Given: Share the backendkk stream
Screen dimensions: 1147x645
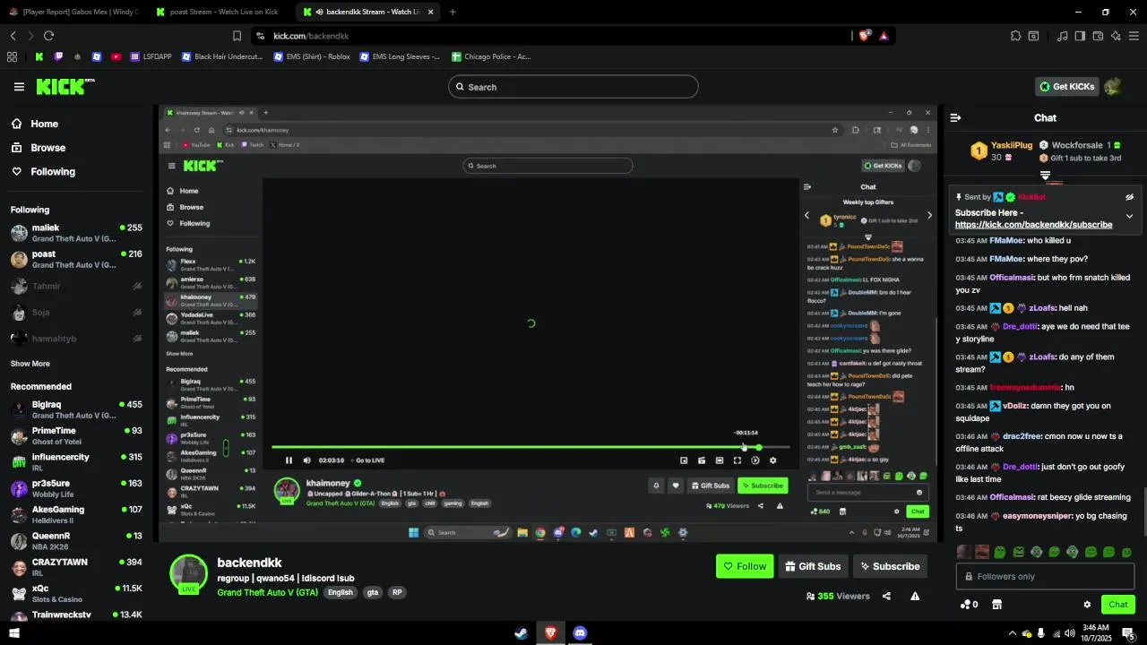Looking at the screenshot, I should click(x=886, y=596).
